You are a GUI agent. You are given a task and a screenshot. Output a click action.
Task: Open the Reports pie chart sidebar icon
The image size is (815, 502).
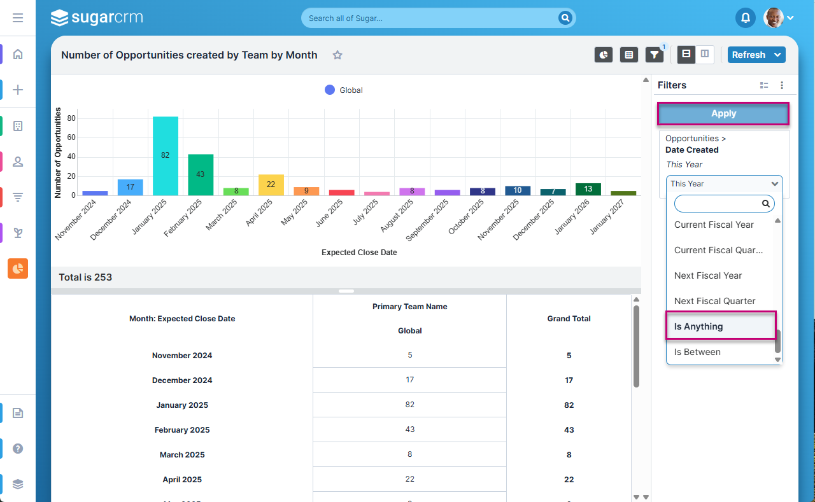pos(18,268)
